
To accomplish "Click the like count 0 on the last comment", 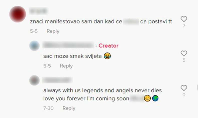I will (184, 94).
